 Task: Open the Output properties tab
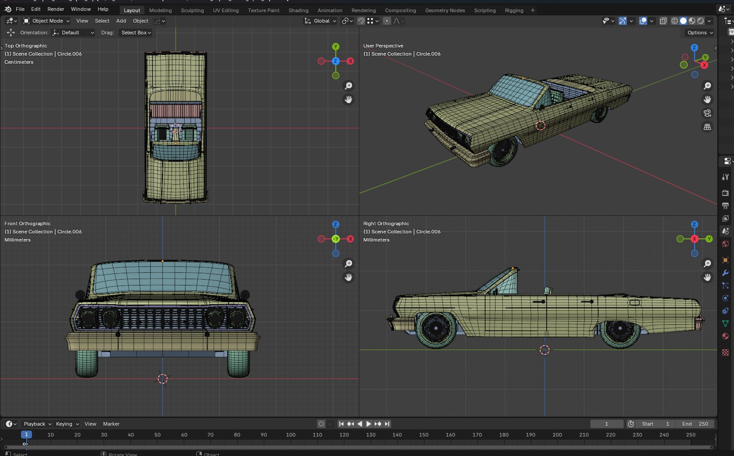[x=725, y=206]
